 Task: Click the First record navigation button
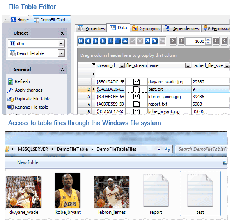click(81, 41)
